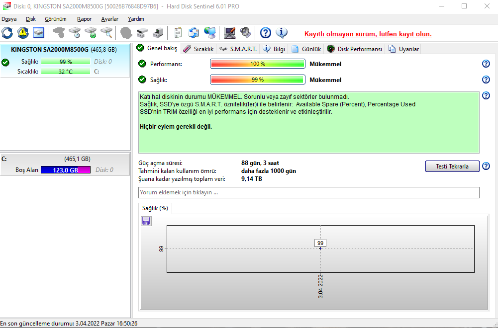Click the Hiçbir eylem gerekli değil text

point(176,127)
